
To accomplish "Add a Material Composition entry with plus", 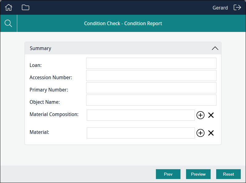I will click(200, 115).
